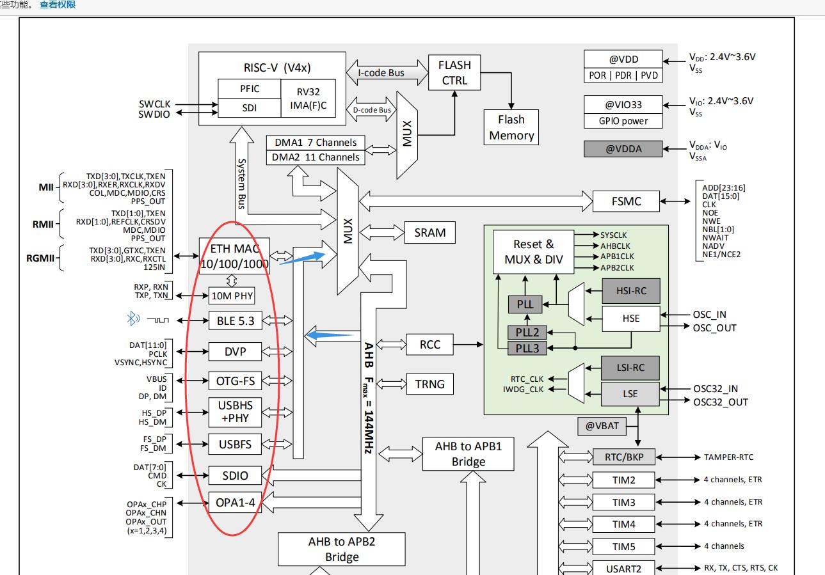Screen dimensions: 825x575
Task: Click the Flash Memory block
Action: [511, 127]
